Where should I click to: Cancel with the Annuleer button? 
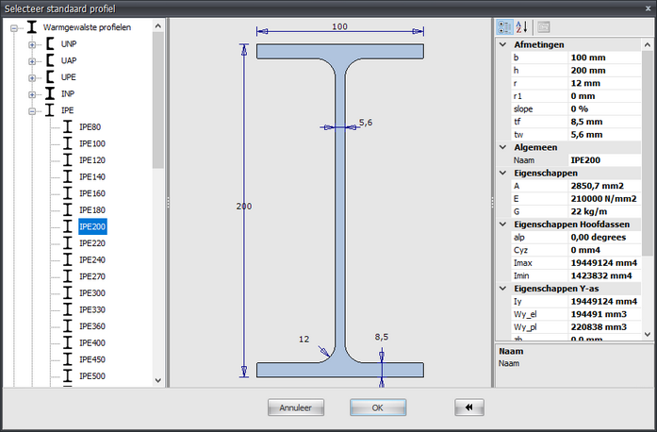(x=296, y=407)
